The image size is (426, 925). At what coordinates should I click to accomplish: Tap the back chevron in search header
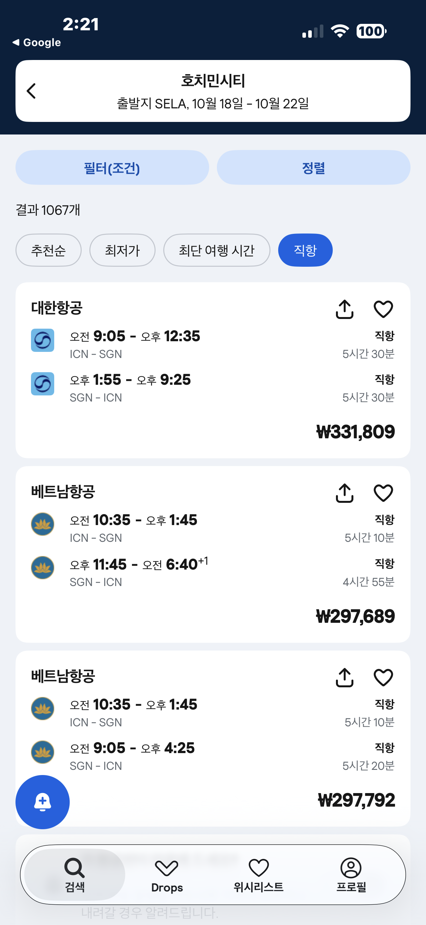(32, 91)
